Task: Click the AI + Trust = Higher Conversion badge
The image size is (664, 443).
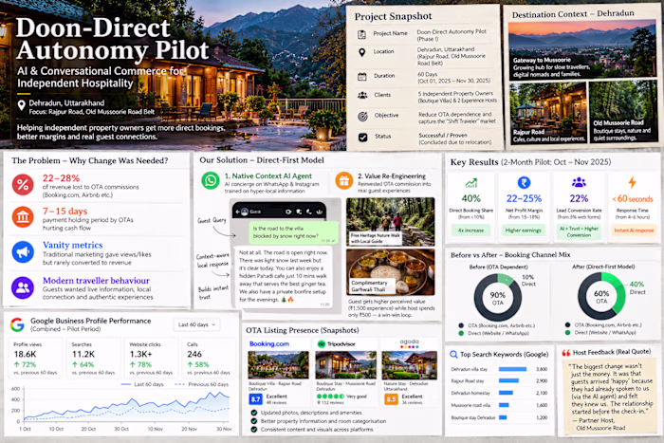Action: 579,231
